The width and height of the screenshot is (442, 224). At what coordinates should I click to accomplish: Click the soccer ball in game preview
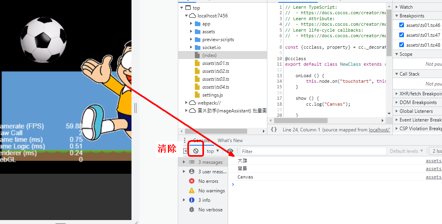[43, 40]
